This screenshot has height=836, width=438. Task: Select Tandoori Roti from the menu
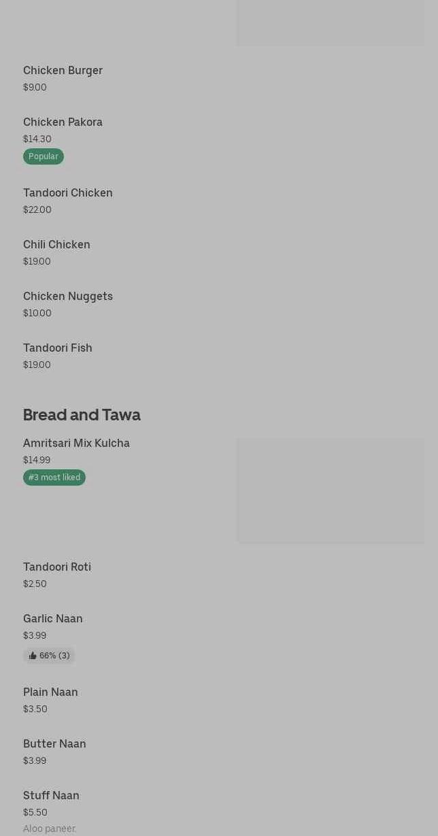pyautogui.click(x=57, y=567)
